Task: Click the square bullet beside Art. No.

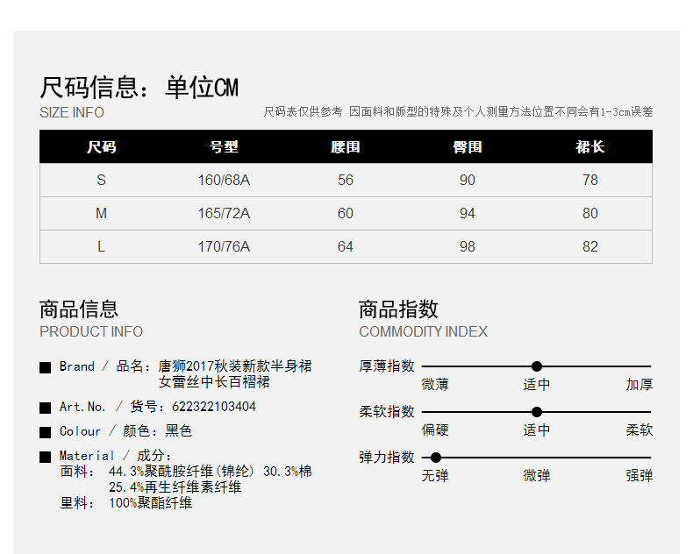Action: 45,408
